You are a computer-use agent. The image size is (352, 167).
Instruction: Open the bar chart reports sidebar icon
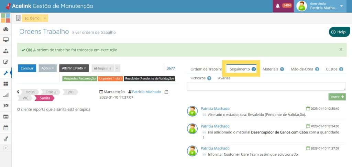(x=5, y=95)
